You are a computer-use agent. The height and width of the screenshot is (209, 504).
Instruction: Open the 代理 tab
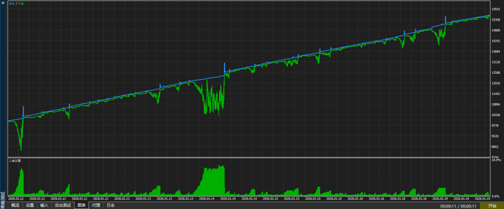tap(96, 205)
